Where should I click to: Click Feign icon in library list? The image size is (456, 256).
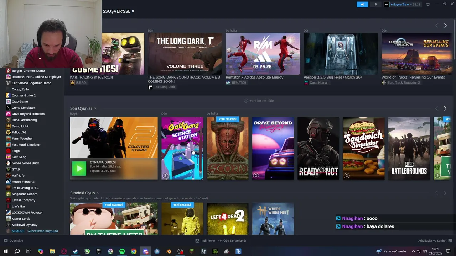[8, 151]
